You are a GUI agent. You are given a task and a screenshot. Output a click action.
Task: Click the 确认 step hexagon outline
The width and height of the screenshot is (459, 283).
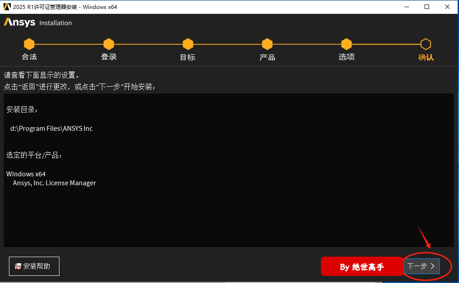[x=426, y=44]
